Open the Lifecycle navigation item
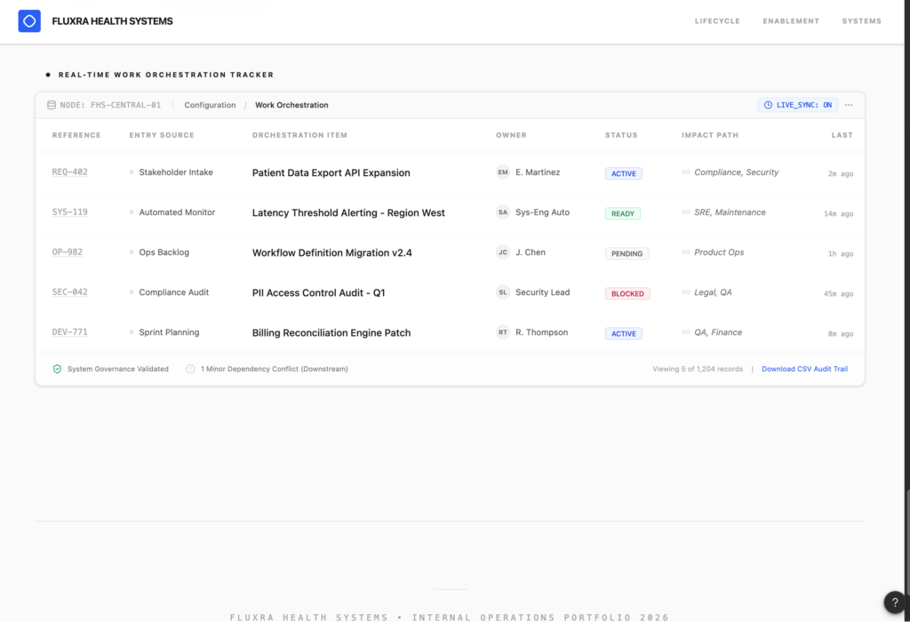This screenshot has height=622, width=910. coord(717,21)
